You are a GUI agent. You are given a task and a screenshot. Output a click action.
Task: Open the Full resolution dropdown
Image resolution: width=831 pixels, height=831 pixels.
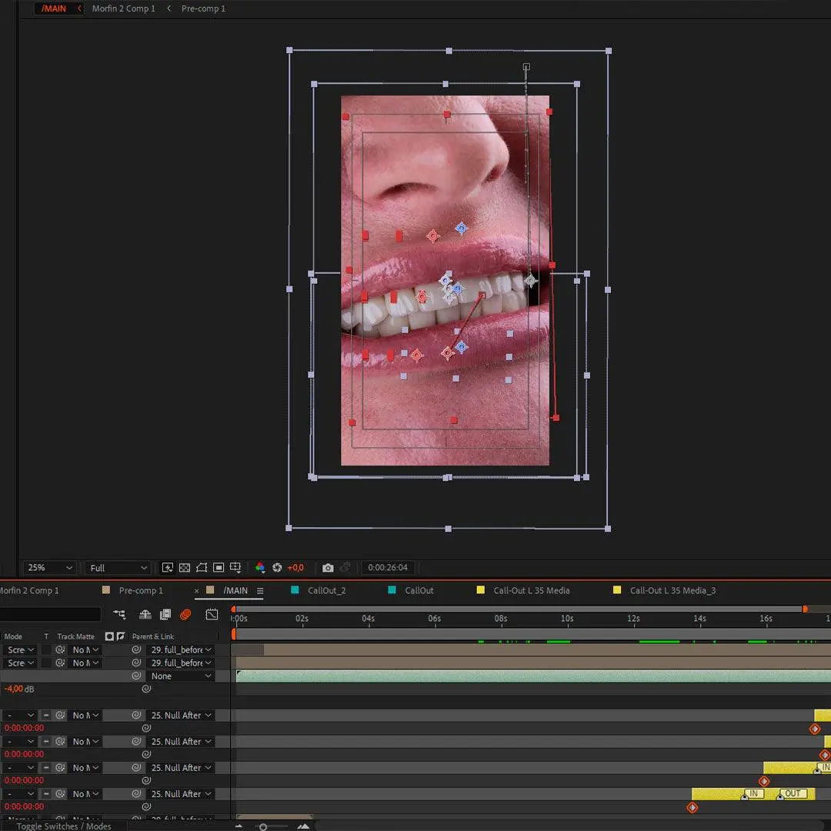(115, 568)
